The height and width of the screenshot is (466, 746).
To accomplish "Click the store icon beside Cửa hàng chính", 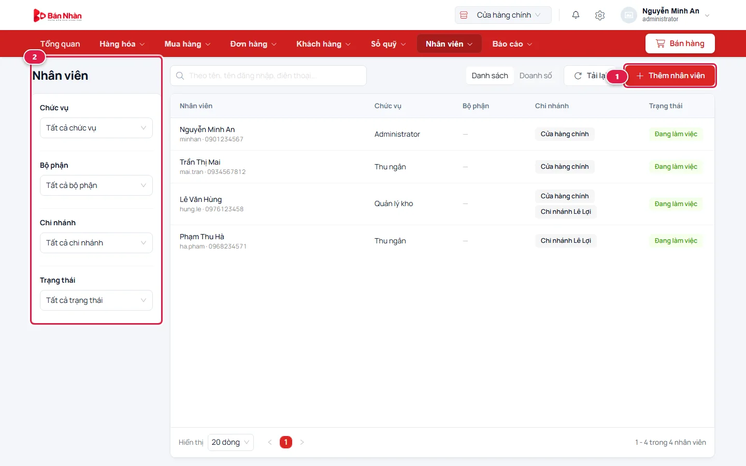I will click(x=464, y=15).
